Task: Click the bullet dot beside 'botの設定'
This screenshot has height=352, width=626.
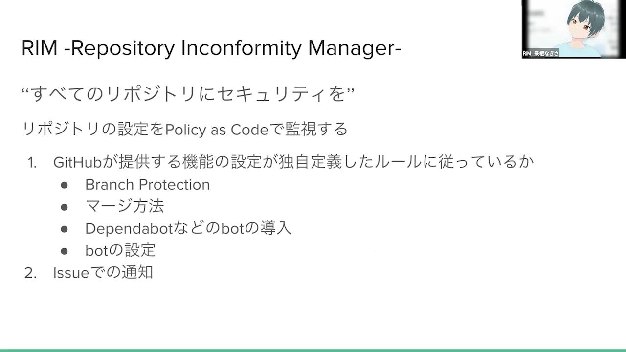Action: coord(64,251)
